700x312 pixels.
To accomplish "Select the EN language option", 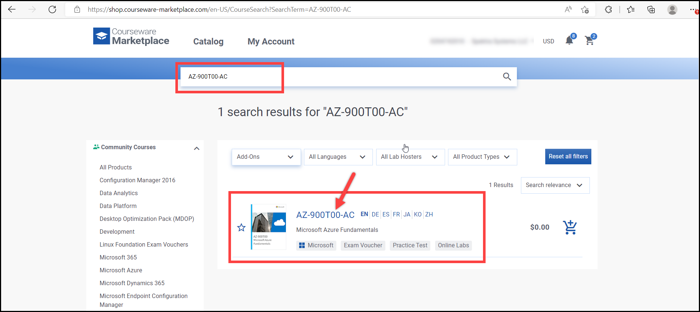I will point(364,214).
